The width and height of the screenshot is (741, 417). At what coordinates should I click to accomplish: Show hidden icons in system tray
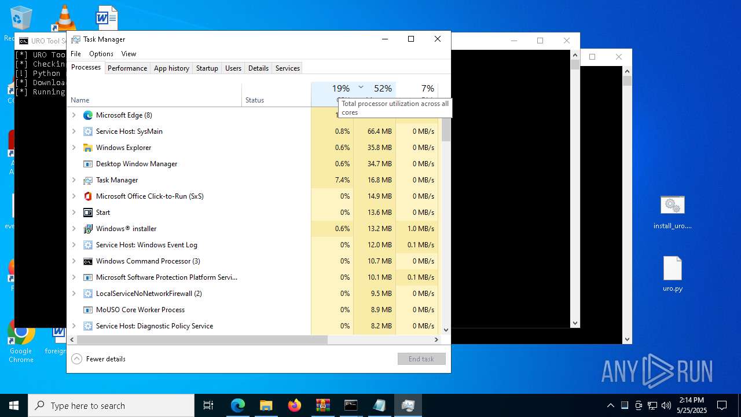[610, 405]
